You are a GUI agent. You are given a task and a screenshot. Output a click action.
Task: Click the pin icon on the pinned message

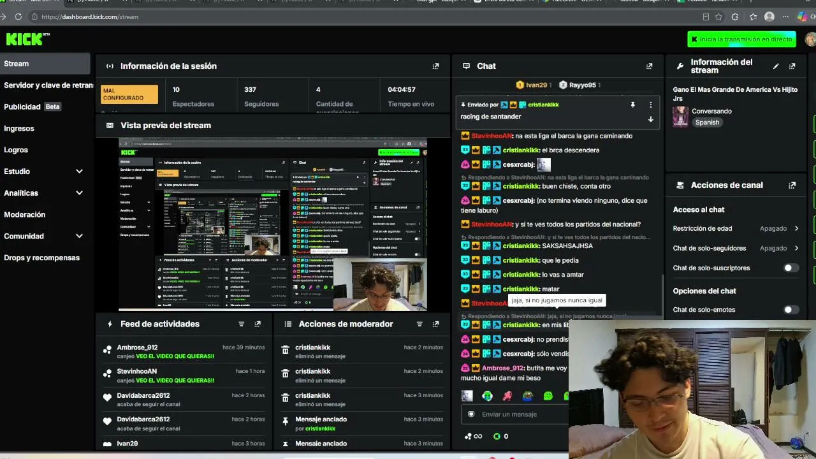(x=633, y=105)
